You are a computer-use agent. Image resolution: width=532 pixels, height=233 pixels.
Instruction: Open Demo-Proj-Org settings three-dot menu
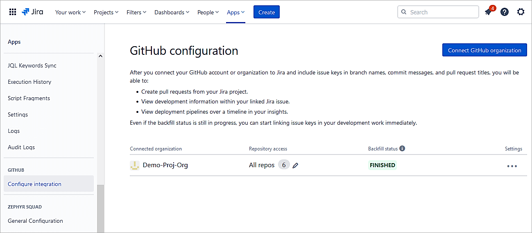(512, 166)
